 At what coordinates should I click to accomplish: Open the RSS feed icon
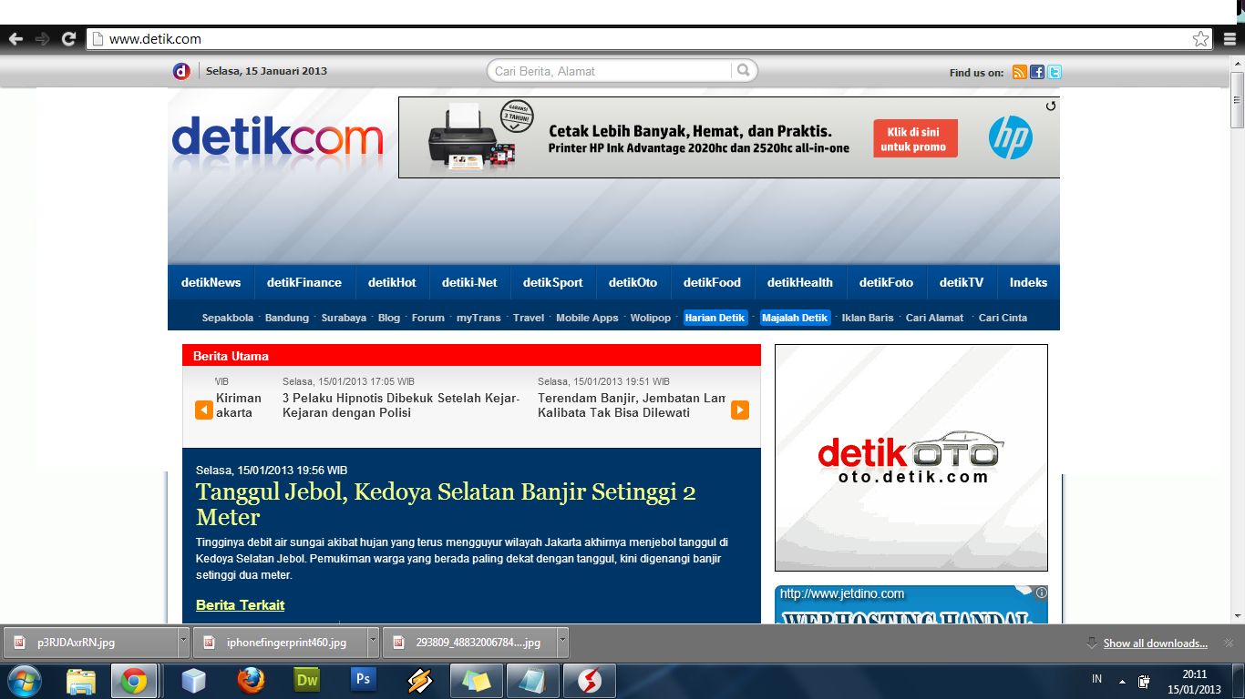pyautogui.click(x=1019, y=71)
